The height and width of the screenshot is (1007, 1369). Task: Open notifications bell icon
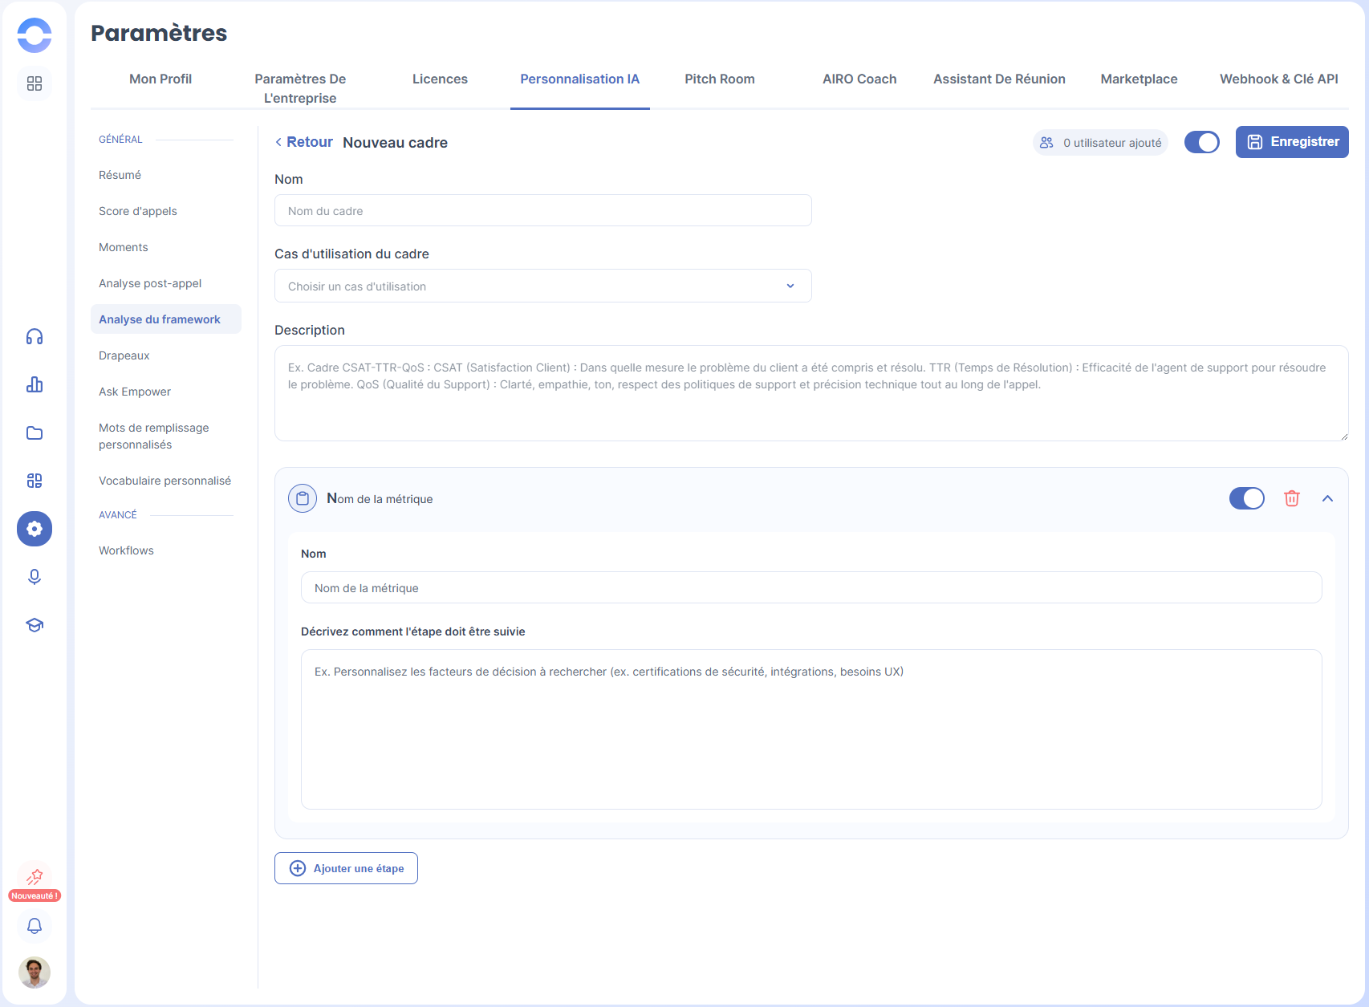click(x=35, y=926)
